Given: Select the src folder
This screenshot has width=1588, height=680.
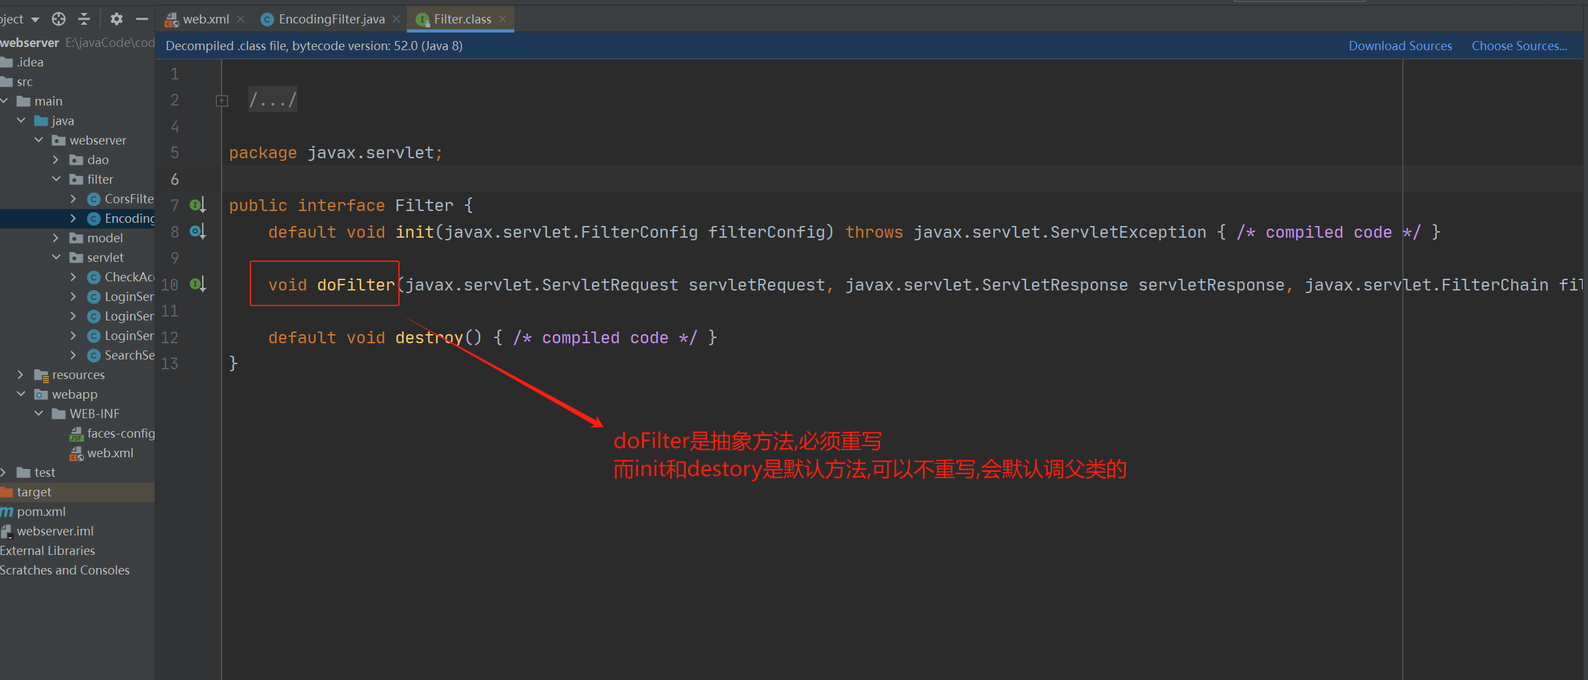Looking at the screenshot, I should coord(17,81).
